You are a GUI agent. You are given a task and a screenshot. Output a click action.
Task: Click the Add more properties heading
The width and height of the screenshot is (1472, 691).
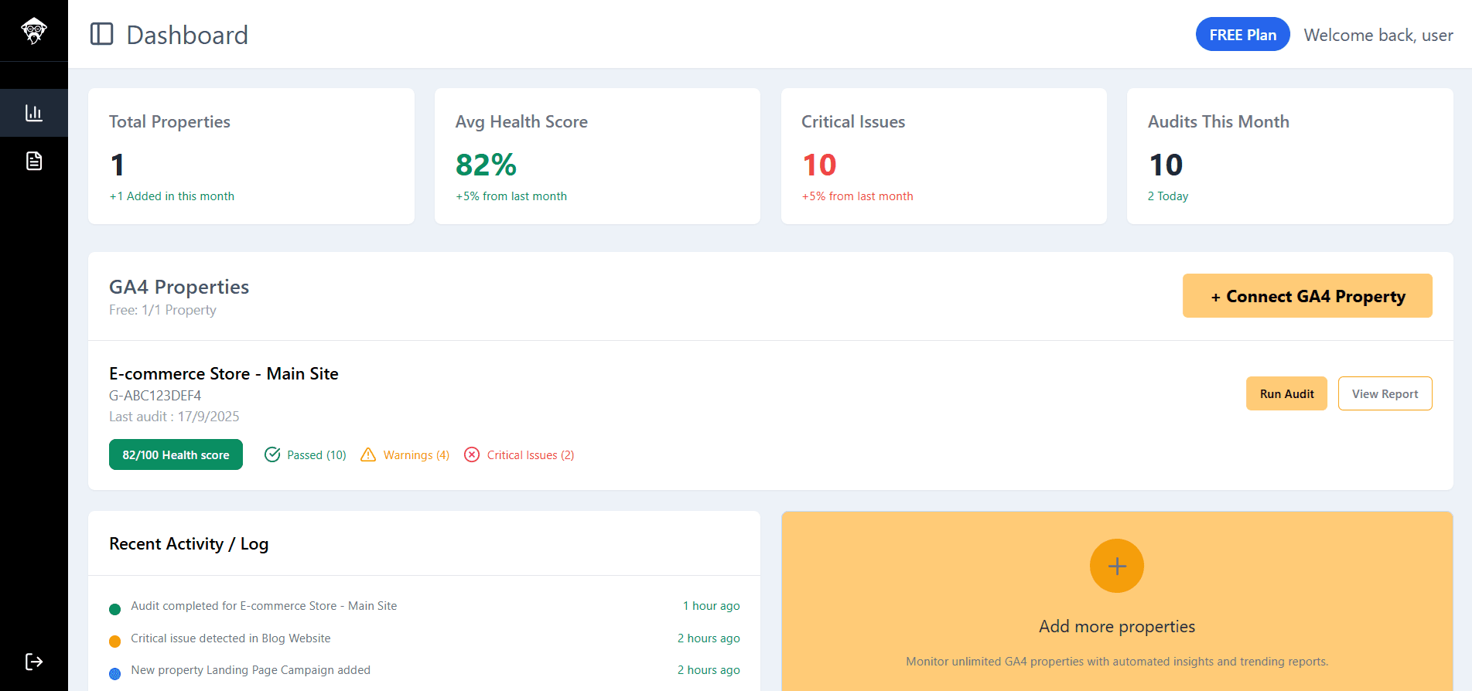point(1117,627)
